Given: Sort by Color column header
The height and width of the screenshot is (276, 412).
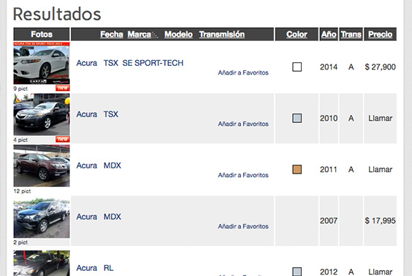Looking at the screenshot, I should click(x=297, y=34).
